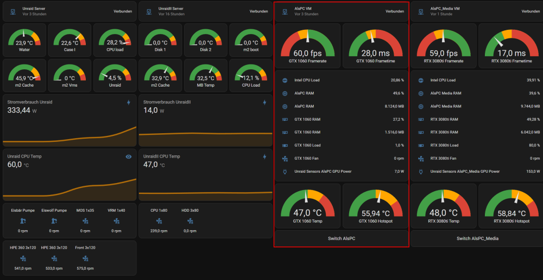Click the Unraid Server computer icon

click(x=13, y=11)
